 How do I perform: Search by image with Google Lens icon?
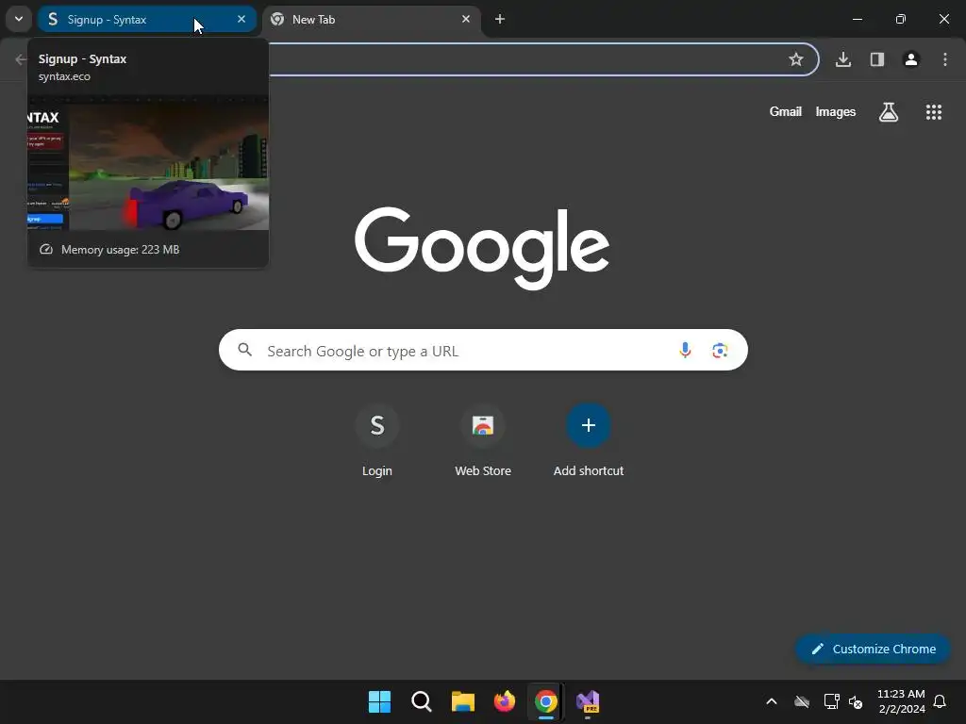click(720, 351)
